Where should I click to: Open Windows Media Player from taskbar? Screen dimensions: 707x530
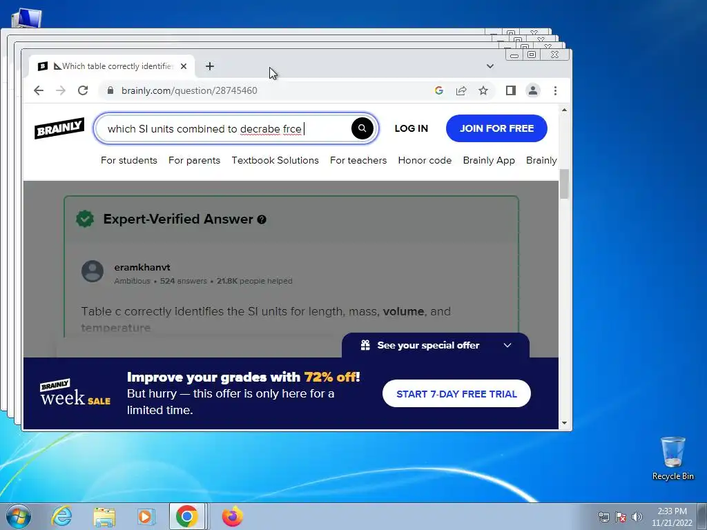[146, 517]
